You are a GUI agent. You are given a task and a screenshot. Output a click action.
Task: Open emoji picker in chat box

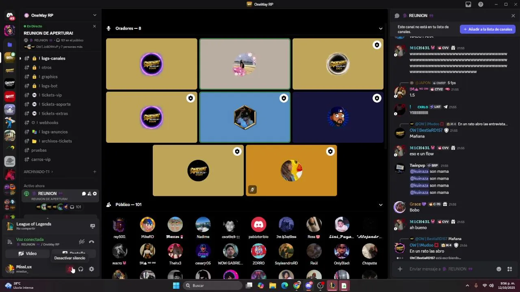coord(499,269)
